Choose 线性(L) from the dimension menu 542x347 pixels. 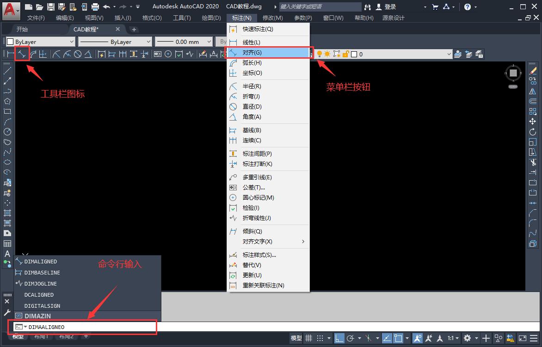pos(268,42)
